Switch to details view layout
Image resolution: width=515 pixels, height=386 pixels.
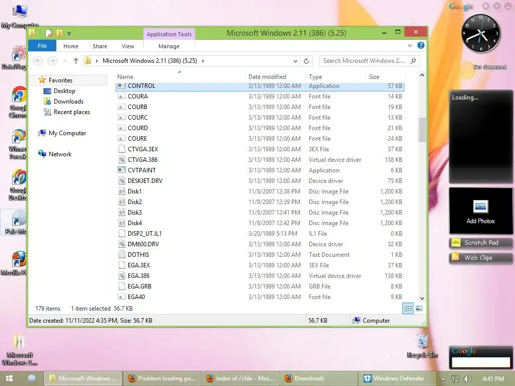tap(408, 308)
